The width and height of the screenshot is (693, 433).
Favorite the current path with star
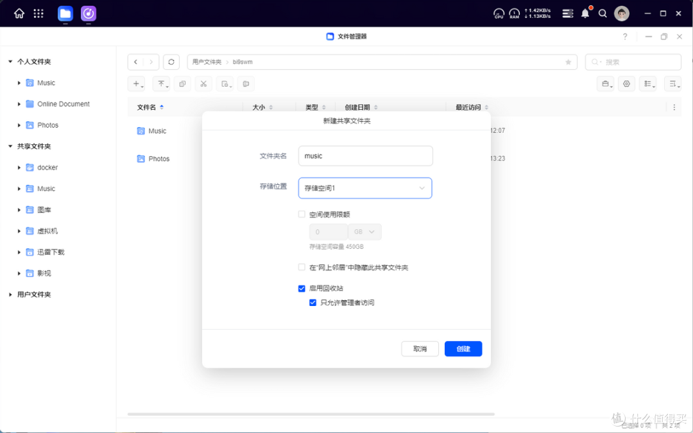tap(569, 62)
